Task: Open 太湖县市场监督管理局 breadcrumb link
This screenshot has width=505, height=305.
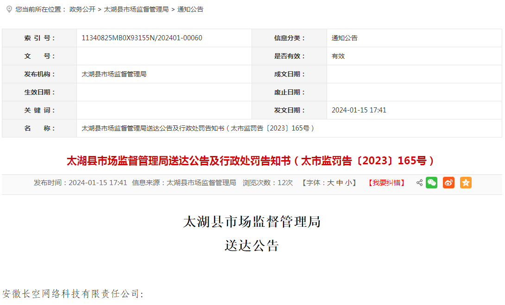Action: coord(136,9)
